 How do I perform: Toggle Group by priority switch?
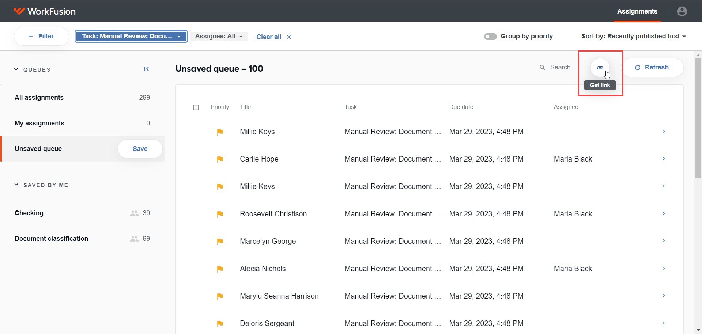tap(490, 37)
